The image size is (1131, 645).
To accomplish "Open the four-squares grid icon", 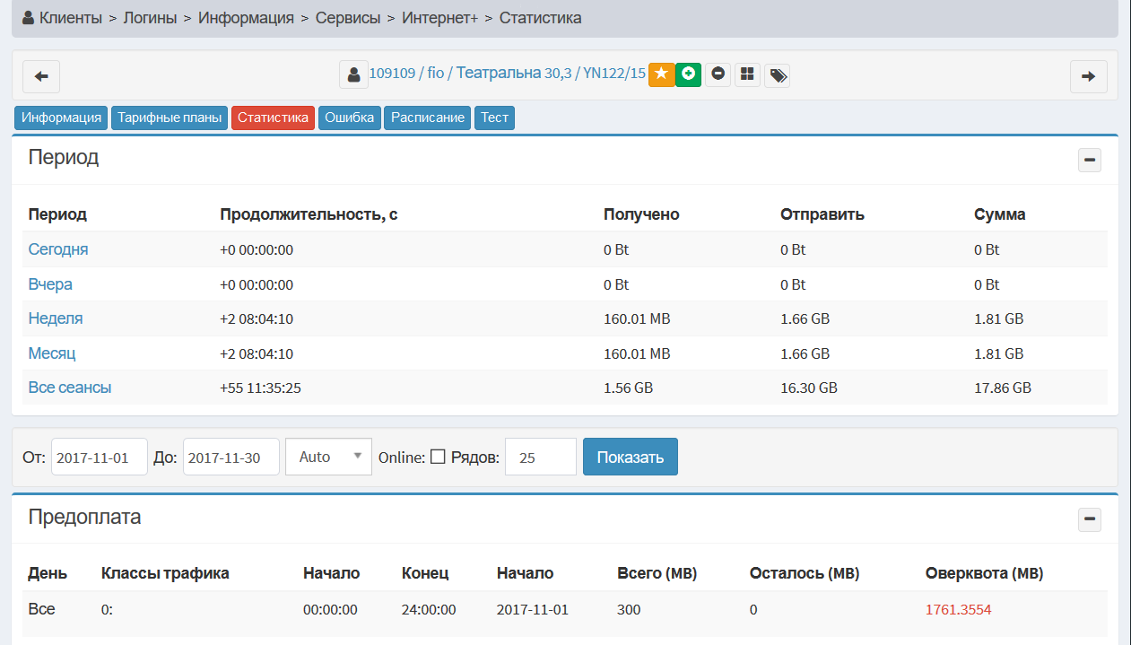I will coord(747,74).
